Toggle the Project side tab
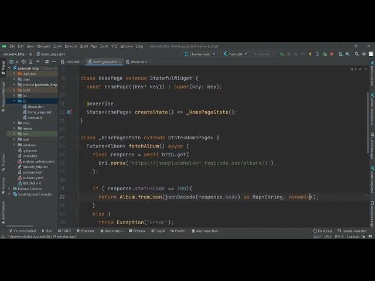This screenshot has width=375, height=281. 3,68
